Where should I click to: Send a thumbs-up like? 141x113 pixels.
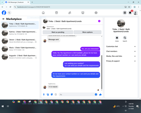(100, 94)
